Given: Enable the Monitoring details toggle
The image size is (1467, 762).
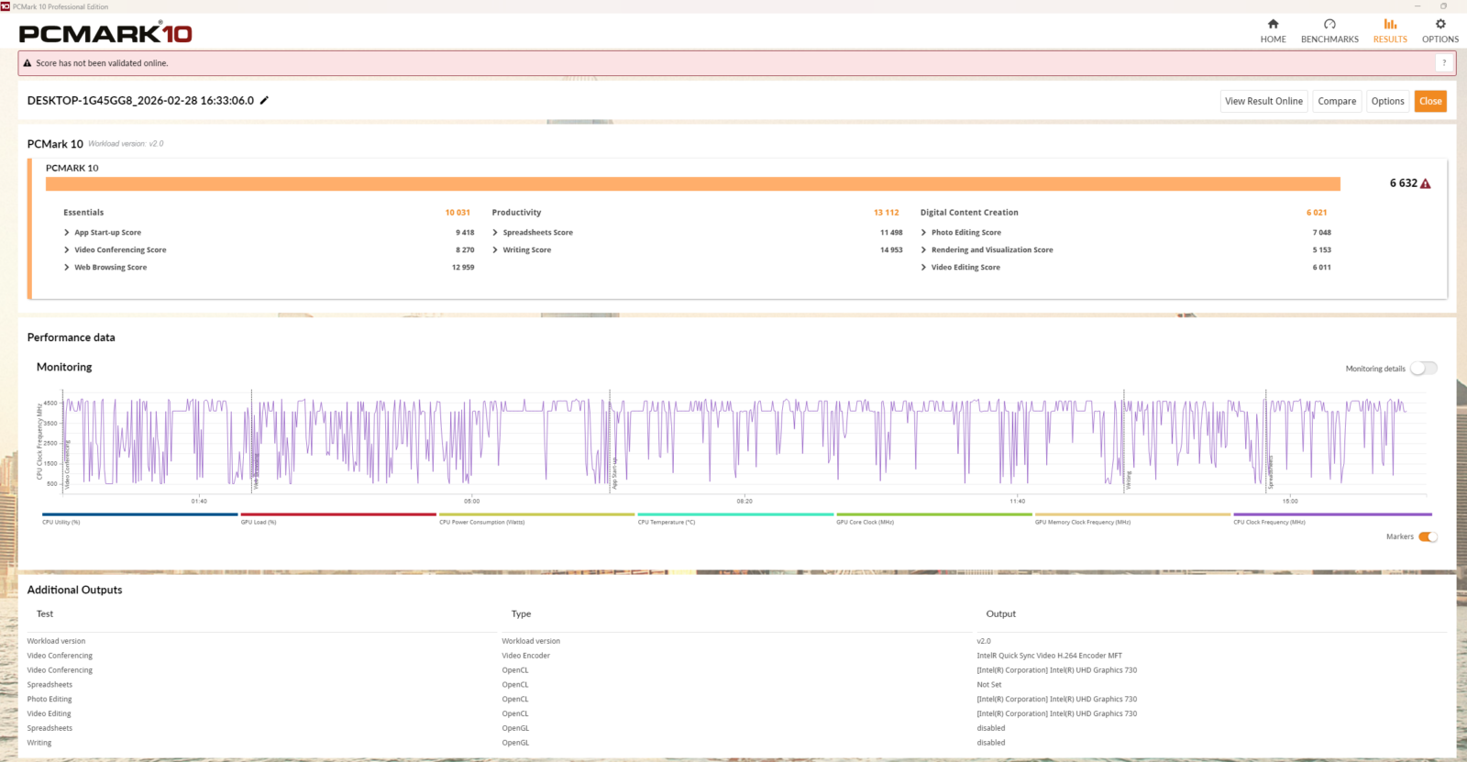Looking at the screenshot, I should pyautogui.click(x=1423, y=369).
